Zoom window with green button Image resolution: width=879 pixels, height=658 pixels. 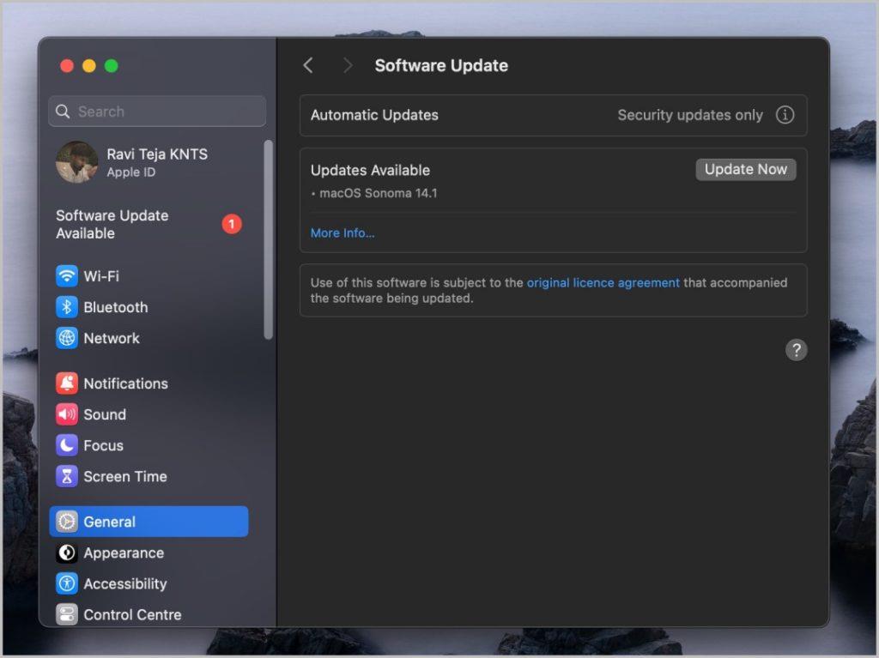point(111,66)
